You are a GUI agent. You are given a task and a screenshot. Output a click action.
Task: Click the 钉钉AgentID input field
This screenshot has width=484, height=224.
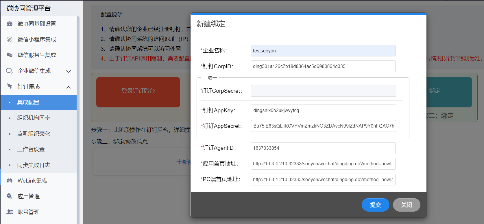pyautogui.click(x=323, y=148)
